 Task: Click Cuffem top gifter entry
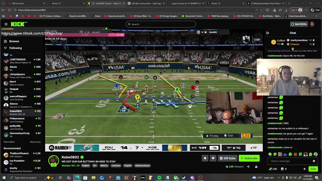click(278, 42)
